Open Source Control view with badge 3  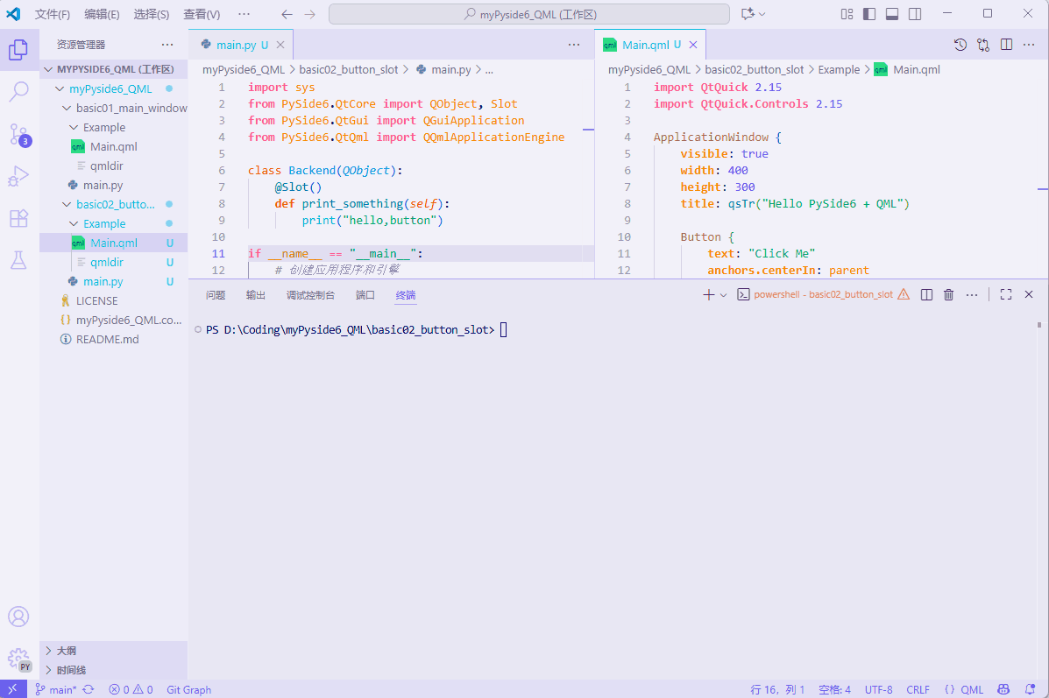point(18,134)
